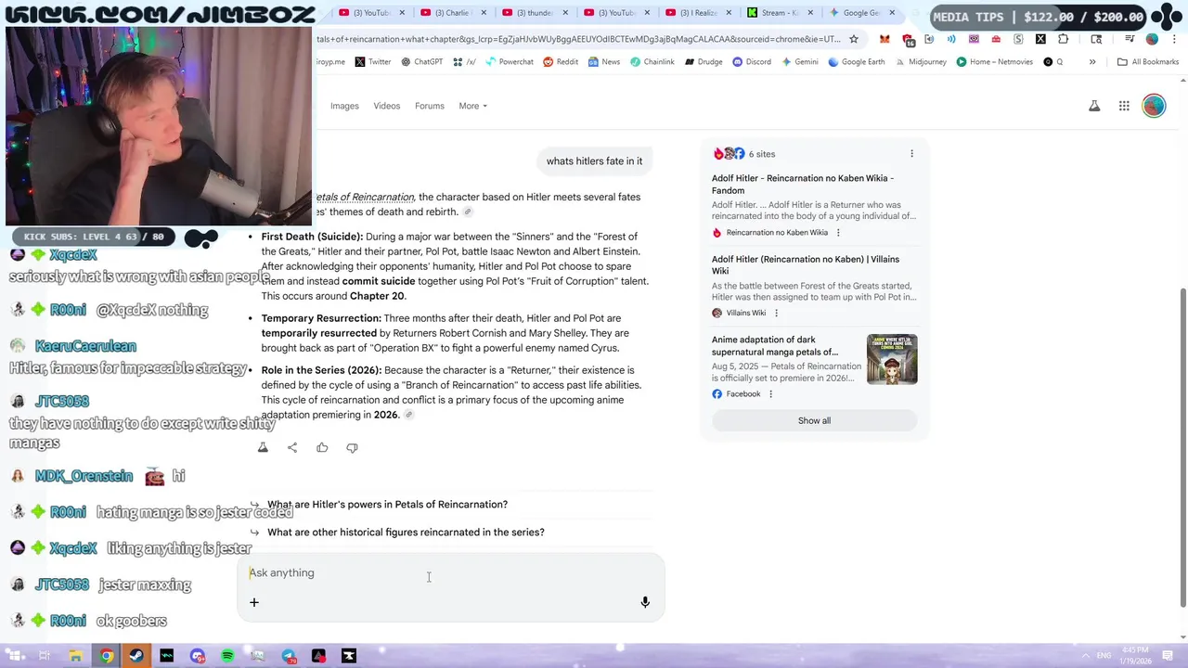Bookmark this page with the star icon
This screenshot has height=668, width=1188.
pyautogui.click(x=854, y=39)
